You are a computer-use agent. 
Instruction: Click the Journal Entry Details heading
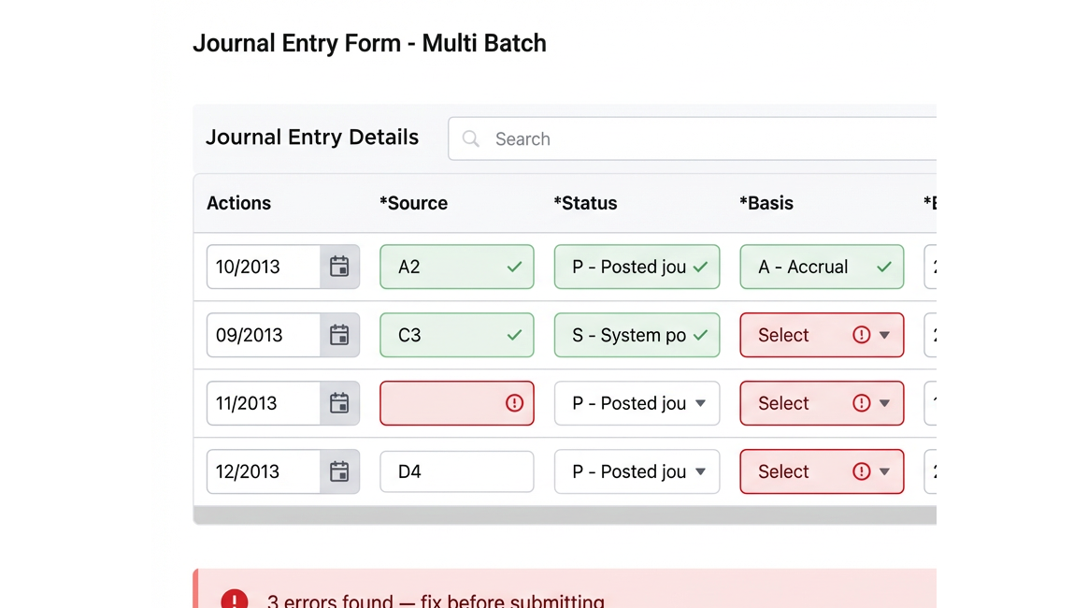(312, 137)
